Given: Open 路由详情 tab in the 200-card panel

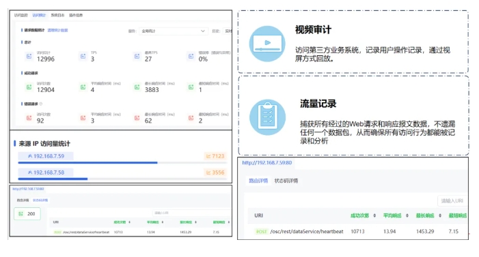Looking at the screenshot, I should (23, 200).
